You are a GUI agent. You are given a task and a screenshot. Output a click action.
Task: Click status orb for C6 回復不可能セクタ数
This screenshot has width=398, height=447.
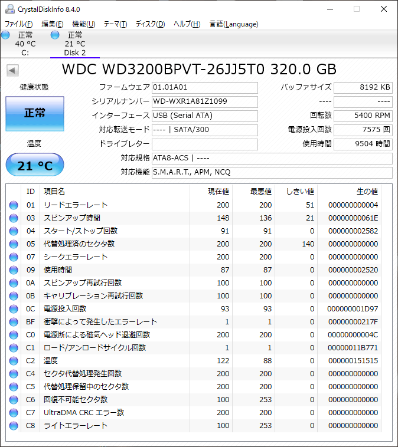(x=14, y=400)
